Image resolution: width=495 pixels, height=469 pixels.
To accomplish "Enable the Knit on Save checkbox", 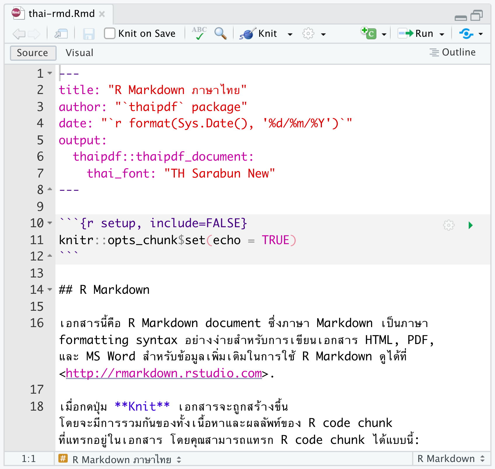I will [110, 33].
